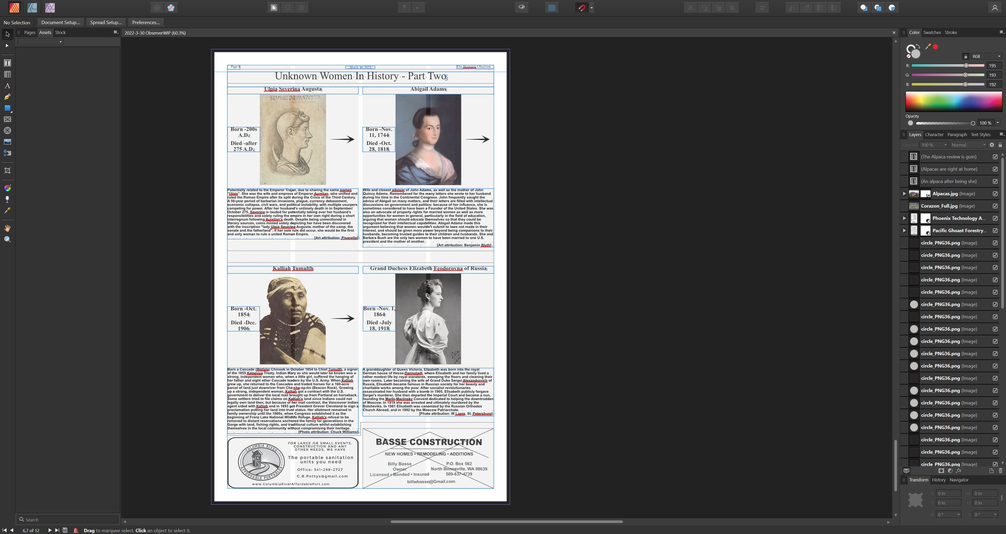Select the Picture Frame Ellipse tool

tap(7, 131)
